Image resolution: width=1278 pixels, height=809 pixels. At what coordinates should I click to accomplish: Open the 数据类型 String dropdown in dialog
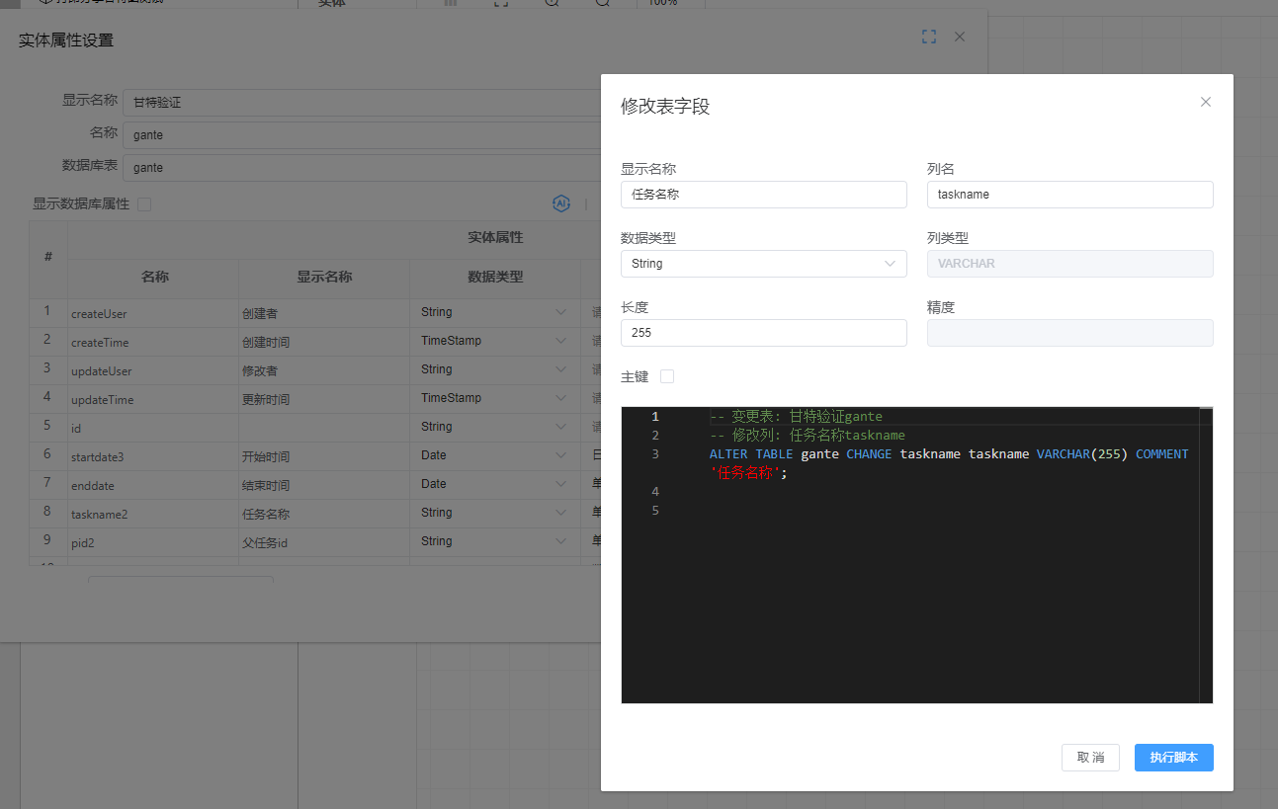point(763,264)
